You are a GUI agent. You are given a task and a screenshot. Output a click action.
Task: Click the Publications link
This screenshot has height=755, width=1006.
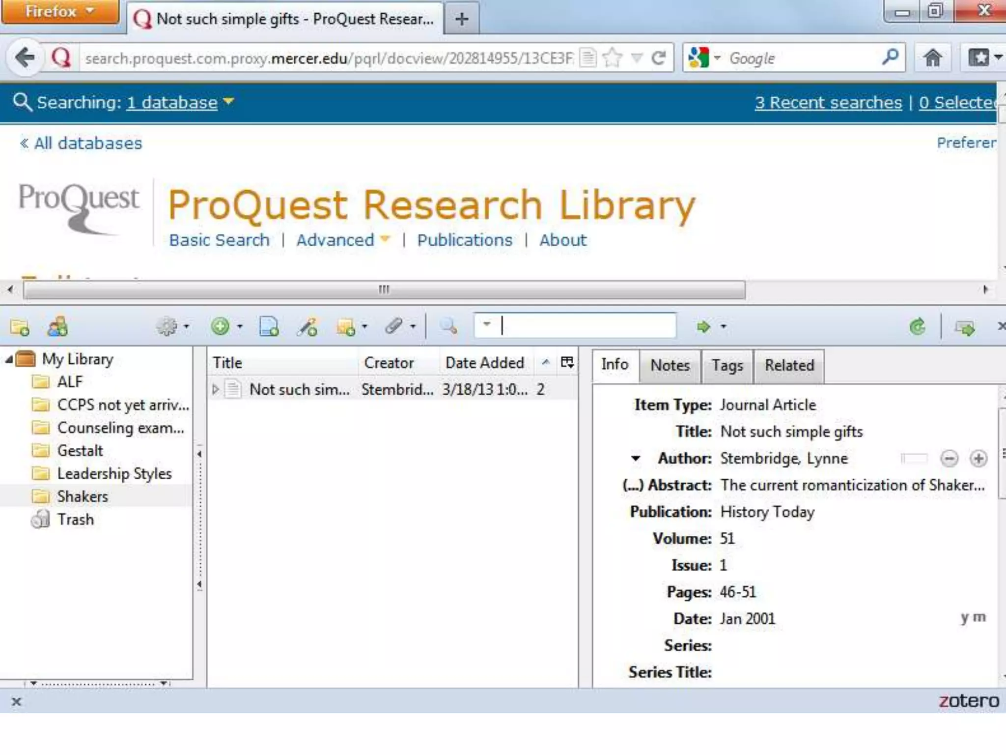pyautogui.click(x=464, y=240)
